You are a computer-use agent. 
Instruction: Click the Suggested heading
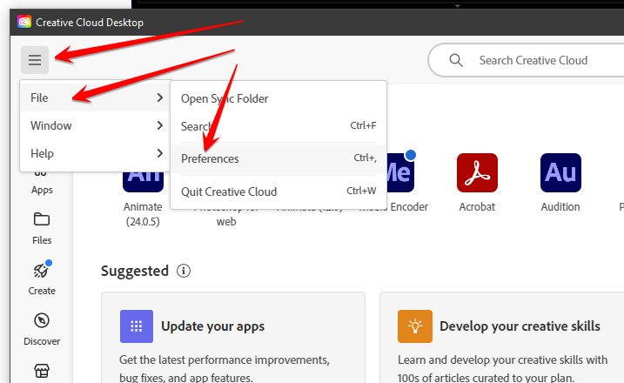point(135,271)
